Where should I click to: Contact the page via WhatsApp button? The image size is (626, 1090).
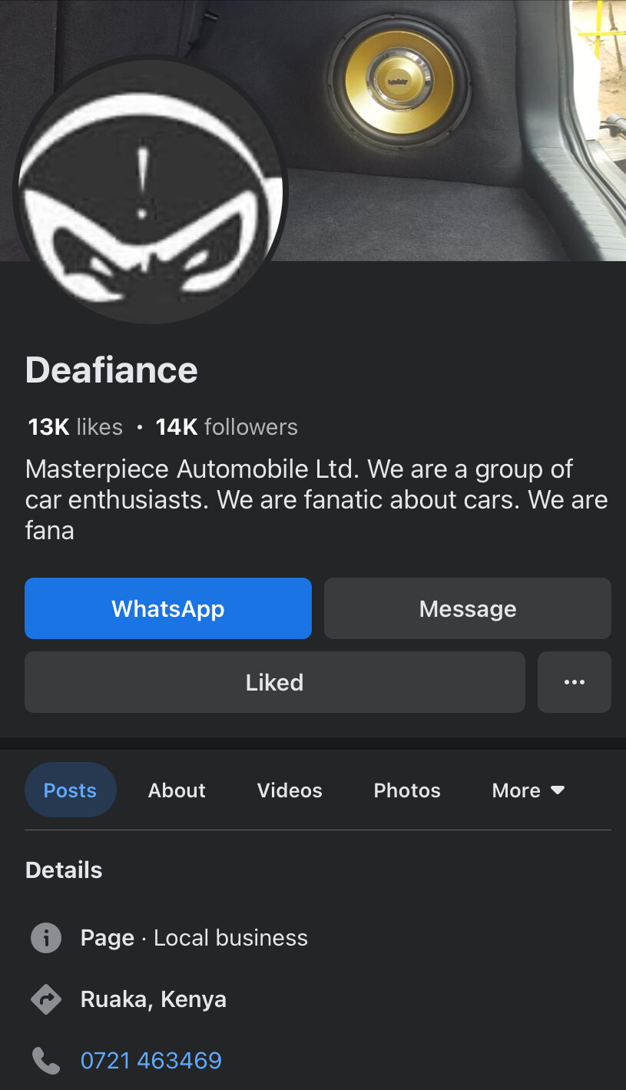tap(167, 608)
